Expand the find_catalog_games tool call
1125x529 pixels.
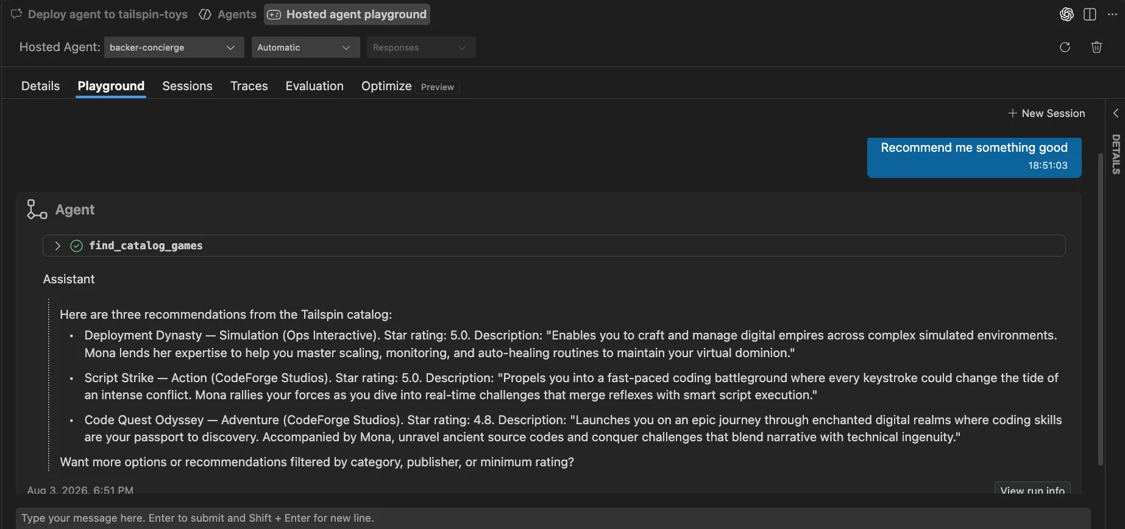pyautogui.click(x=58, y=246)
